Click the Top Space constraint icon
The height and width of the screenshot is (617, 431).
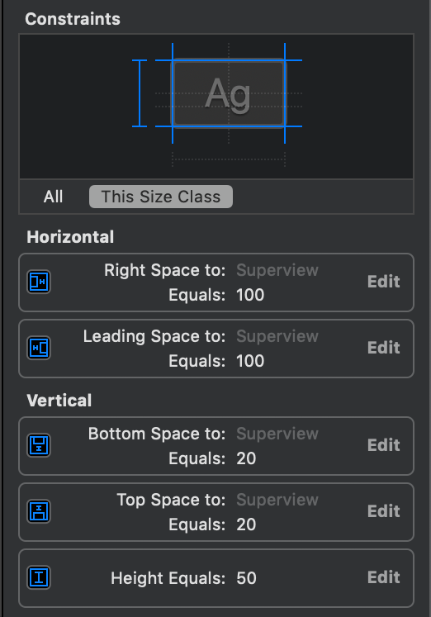(x=39, y=511)
